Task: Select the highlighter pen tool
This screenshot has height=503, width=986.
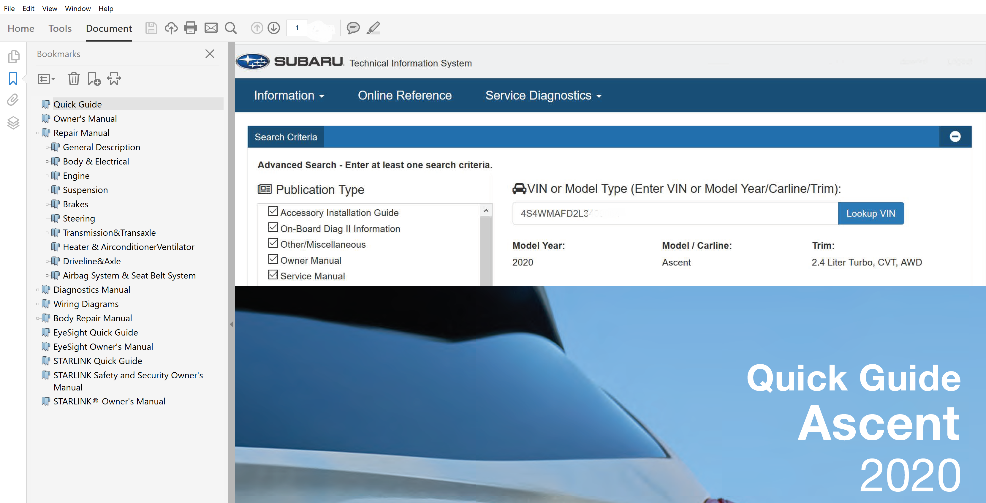Action: point(373,28)
